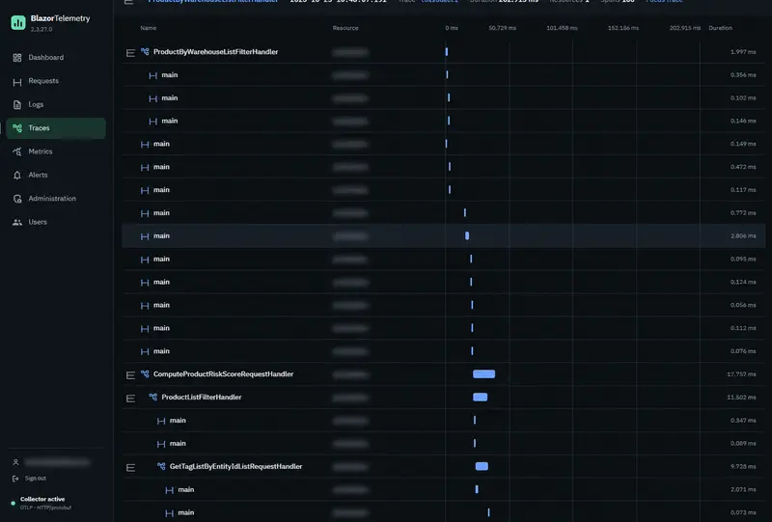
Task: Click the Sign out link
Action: [36, 479]
